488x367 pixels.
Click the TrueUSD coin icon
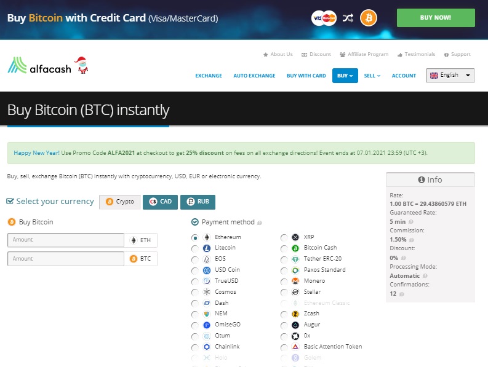(207, 281)
